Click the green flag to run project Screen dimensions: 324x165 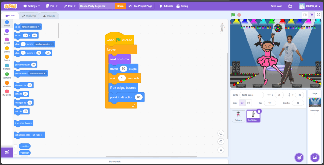tap(233, 15)
